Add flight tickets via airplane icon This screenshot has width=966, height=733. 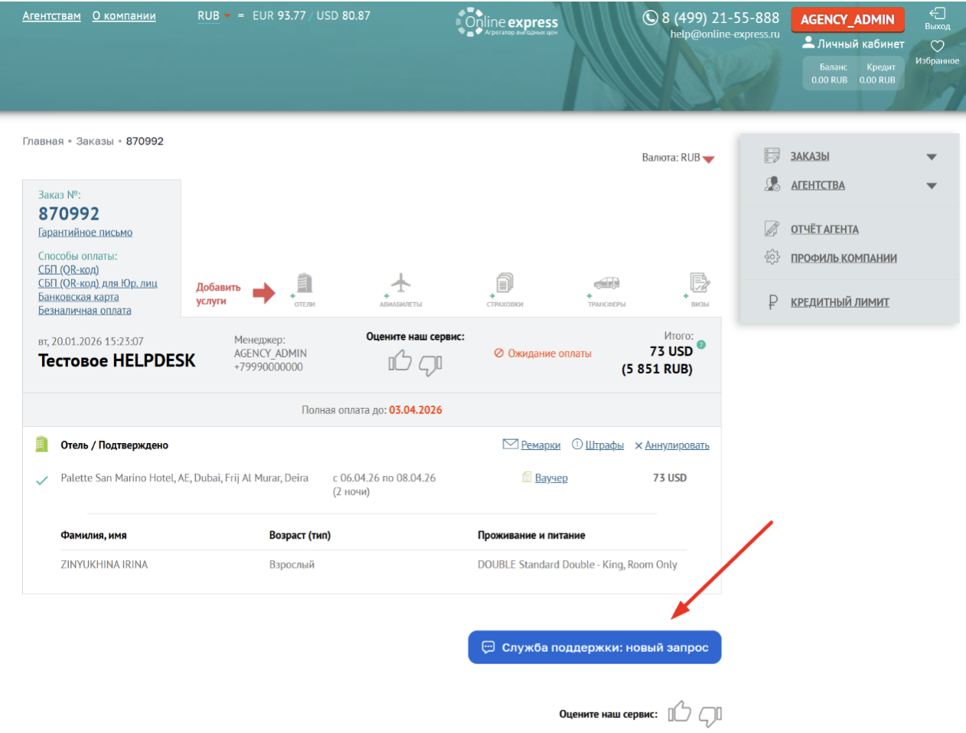[400, 284]
